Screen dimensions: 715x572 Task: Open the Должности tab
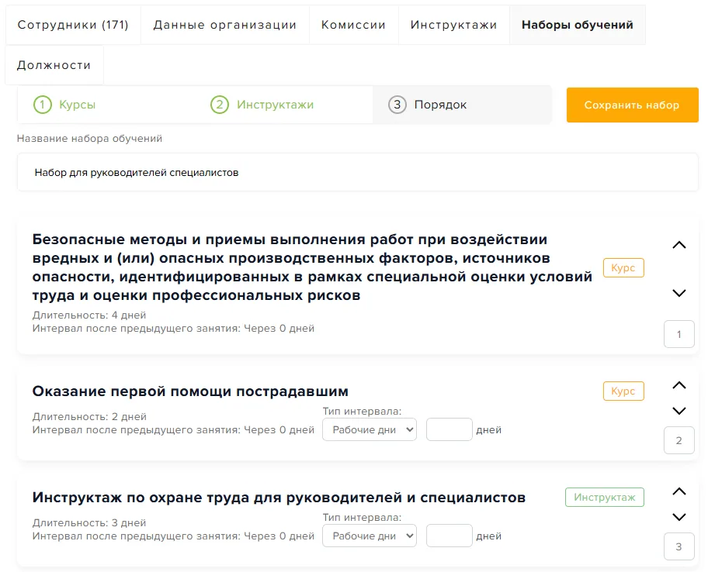[54, 64]
